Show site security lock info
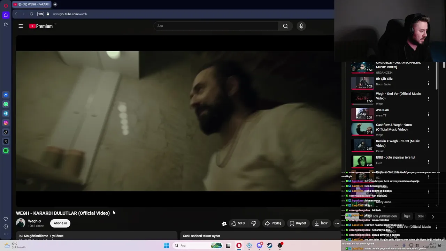The width and height of the screenshot is (446, 251). point(48,14)
